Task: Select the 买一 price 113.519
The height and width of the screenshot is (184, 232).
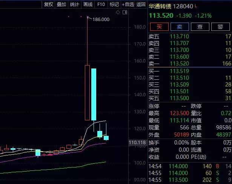Action: pos(179,71)
